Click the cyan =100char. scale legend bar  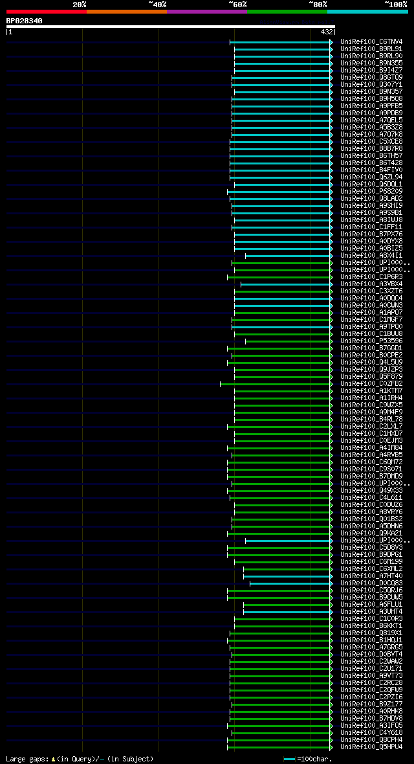click(290, 759)
